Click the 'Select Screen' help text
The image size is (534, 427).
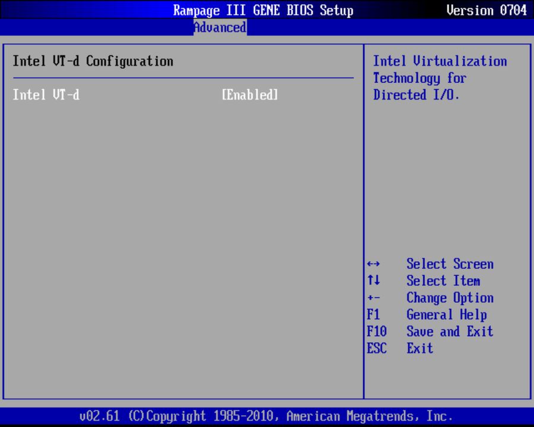(450, 264)
